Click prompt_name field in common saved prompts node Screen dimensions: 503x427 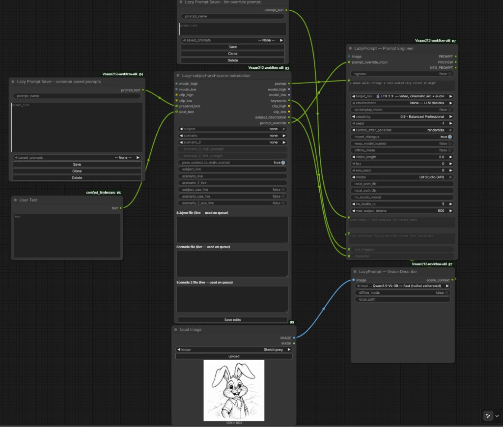[x=77, y=96]
